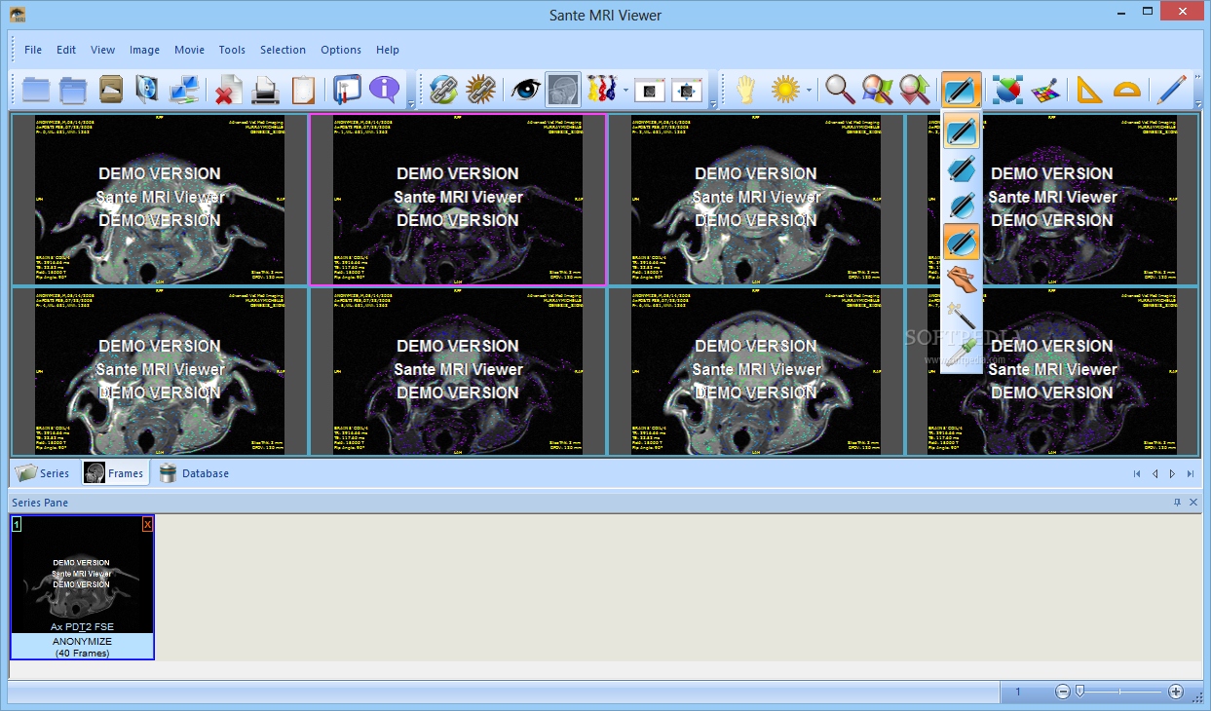Choose circle pencil tool in dropdown palette
Screen dimensions: 1211x711
pyautogui.click(x=962, y=205)
